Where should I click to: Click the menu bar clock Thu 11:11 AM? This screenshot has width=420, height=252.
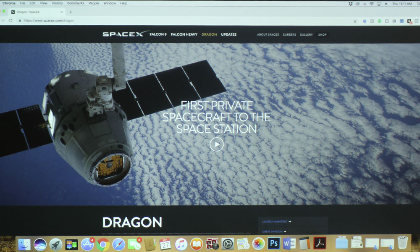point(402,4)
